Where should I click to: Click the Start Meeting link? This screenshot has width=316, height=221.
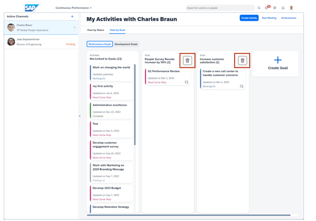pyautogui.click(x=269, y=18)
